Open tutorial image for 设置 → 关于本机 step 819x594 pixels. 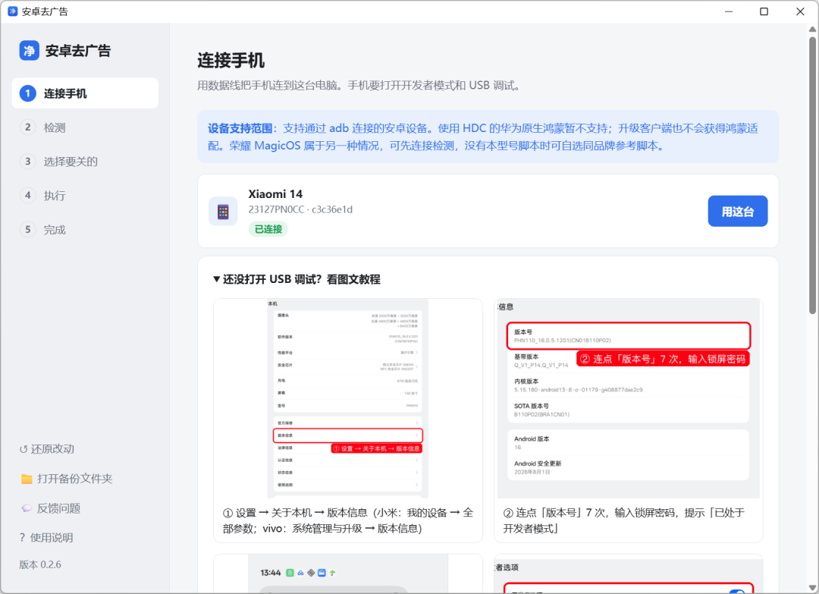[x=348, y=398]
